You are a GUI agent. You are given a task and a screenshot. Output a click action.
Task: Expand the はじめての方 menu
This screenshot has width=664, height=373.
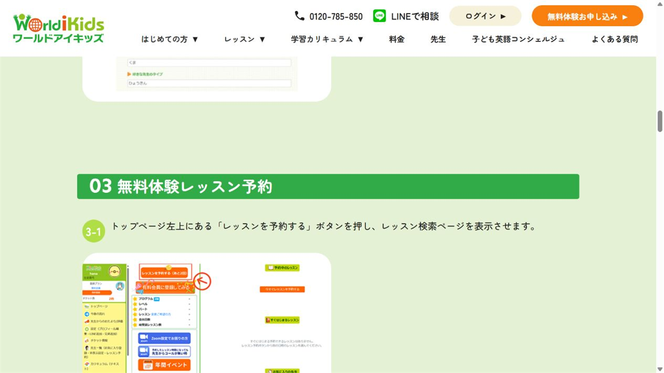[x=170, y=39]
